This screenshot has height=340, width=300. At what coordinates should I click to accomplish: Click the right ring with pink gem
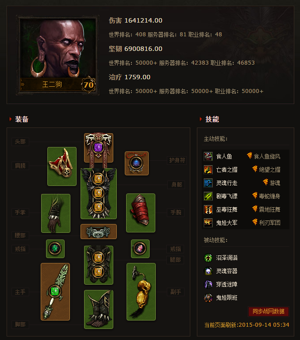[x=140, y=249]
